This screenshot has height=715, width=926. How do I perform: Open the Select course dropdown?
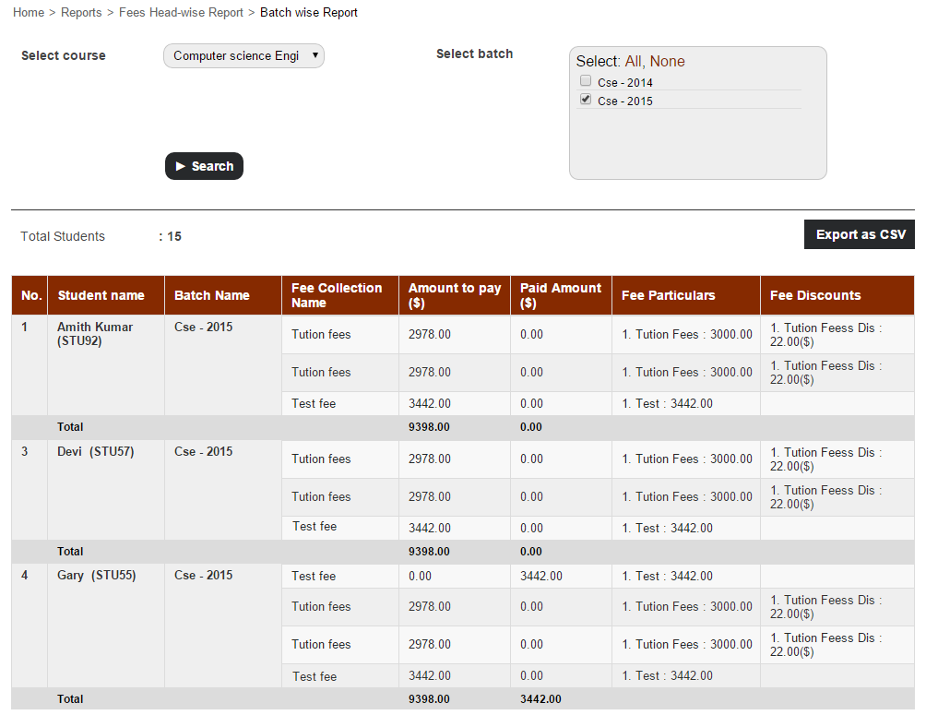click(x=243, y=56)
